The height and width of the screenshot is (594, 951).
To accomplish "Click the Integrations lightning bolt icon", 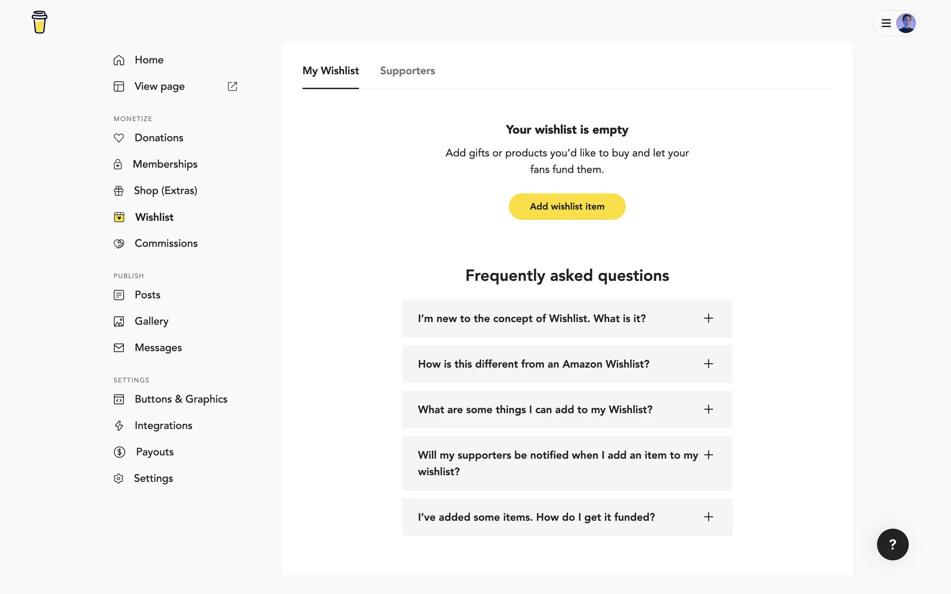I will [119, 426].
